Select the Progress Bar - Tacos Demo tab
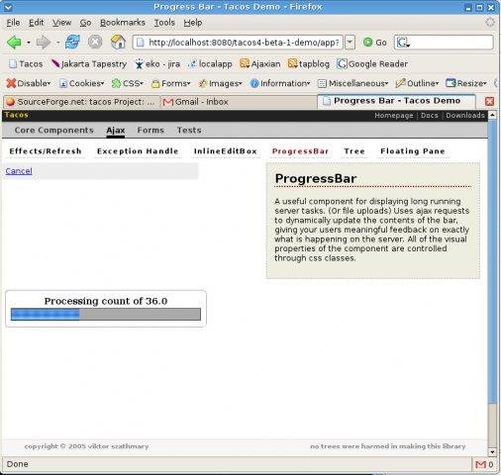 (x=396, y=101)
